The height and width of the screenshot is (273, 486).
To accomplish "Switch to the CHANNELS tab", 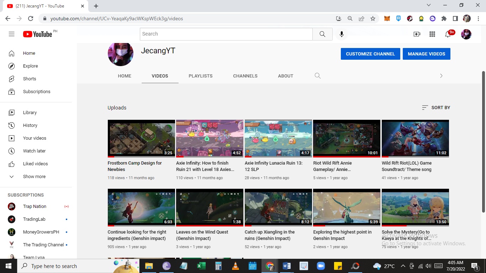I will click(245, 76).
